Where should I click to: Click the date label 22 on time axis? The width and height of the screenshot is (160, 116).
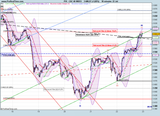point(117,112)
